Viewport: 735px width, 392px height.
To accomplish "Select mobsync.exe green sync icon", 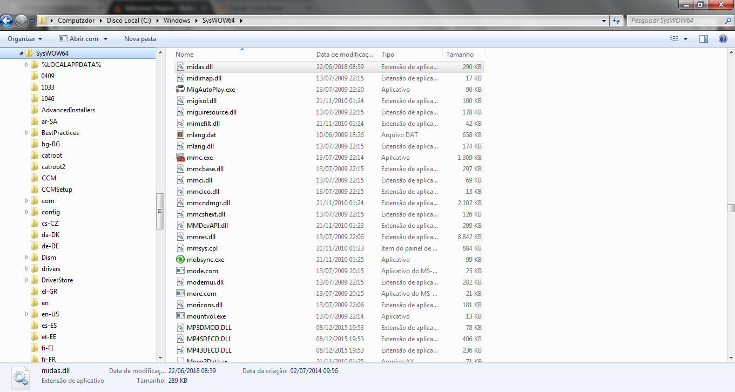I will (x=179, y=259).
